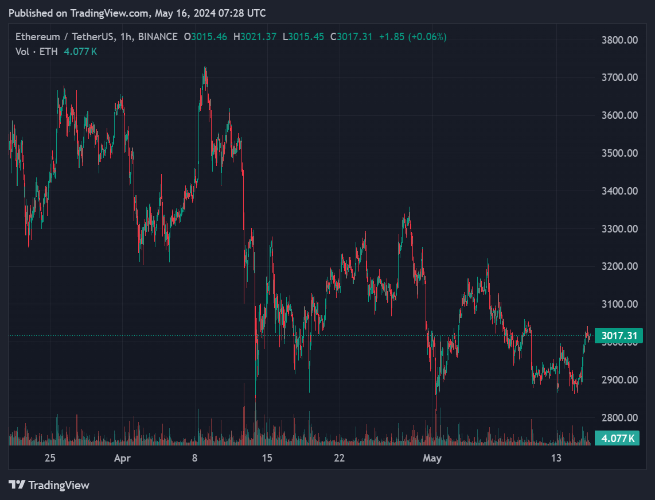The image size is (655, 500).
Task: Click the 25 date label on time axis
Action: click(50, 458)
